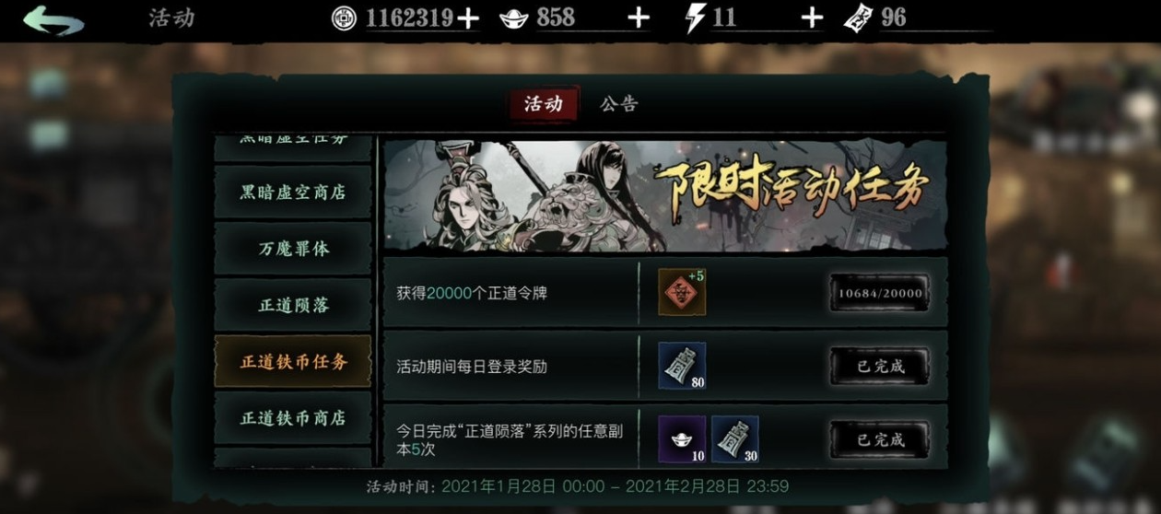Image resolution: width=1161 pixels, height=514 pixels.
Task: Tap the lightning energy icon
Action: [x=697, y=18]
